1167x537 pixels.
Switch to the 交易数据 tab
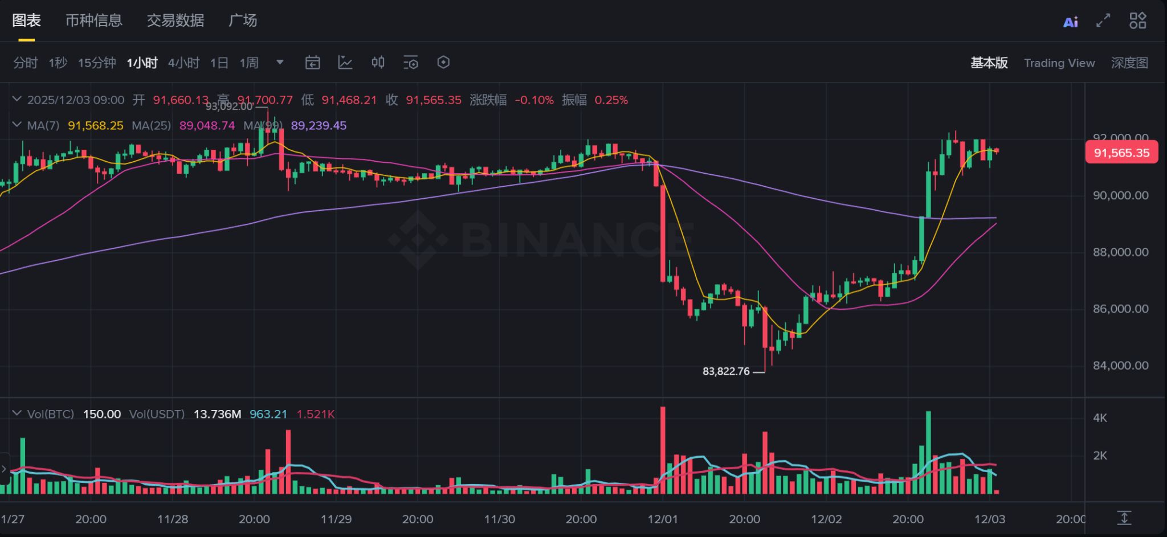[175, 21]
